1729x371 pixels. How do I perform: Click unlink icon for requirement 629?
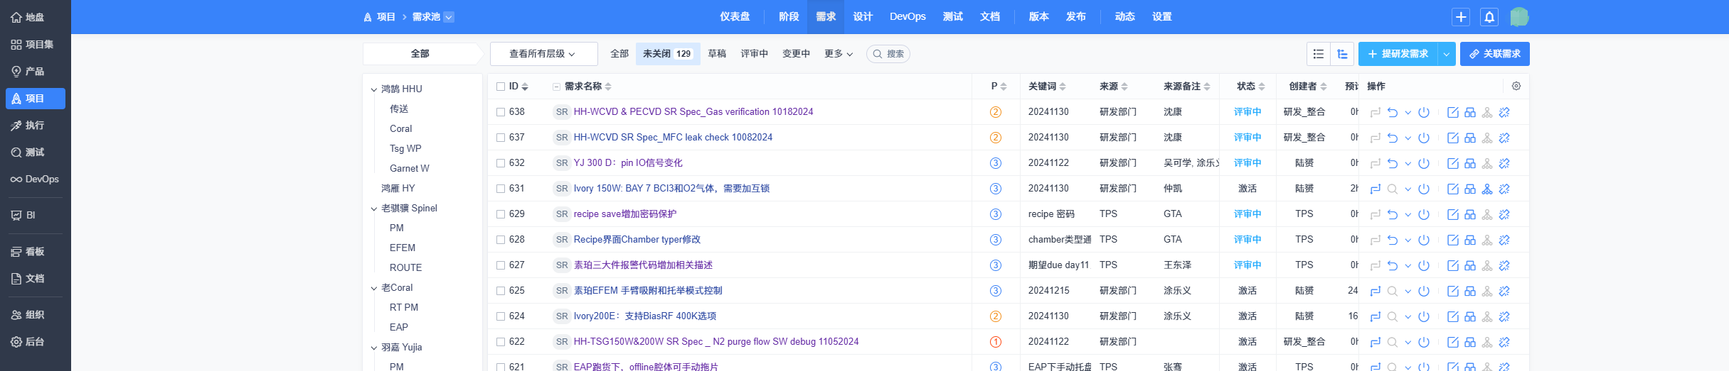[1504, 214]
